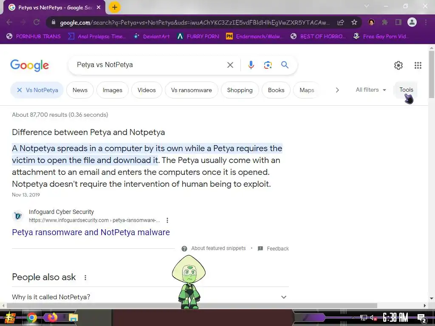Click the Tools button
The height and width of the screenshot is (326, 435).
tap(406, 90)
